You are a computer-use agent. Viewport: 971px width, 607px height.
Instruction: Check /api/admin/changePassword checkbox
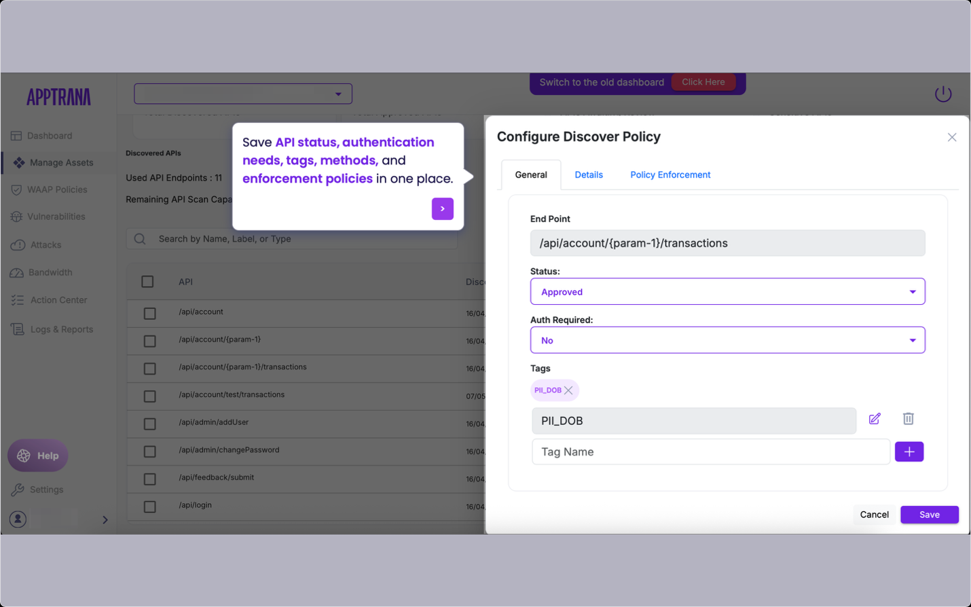click(150, 452)
